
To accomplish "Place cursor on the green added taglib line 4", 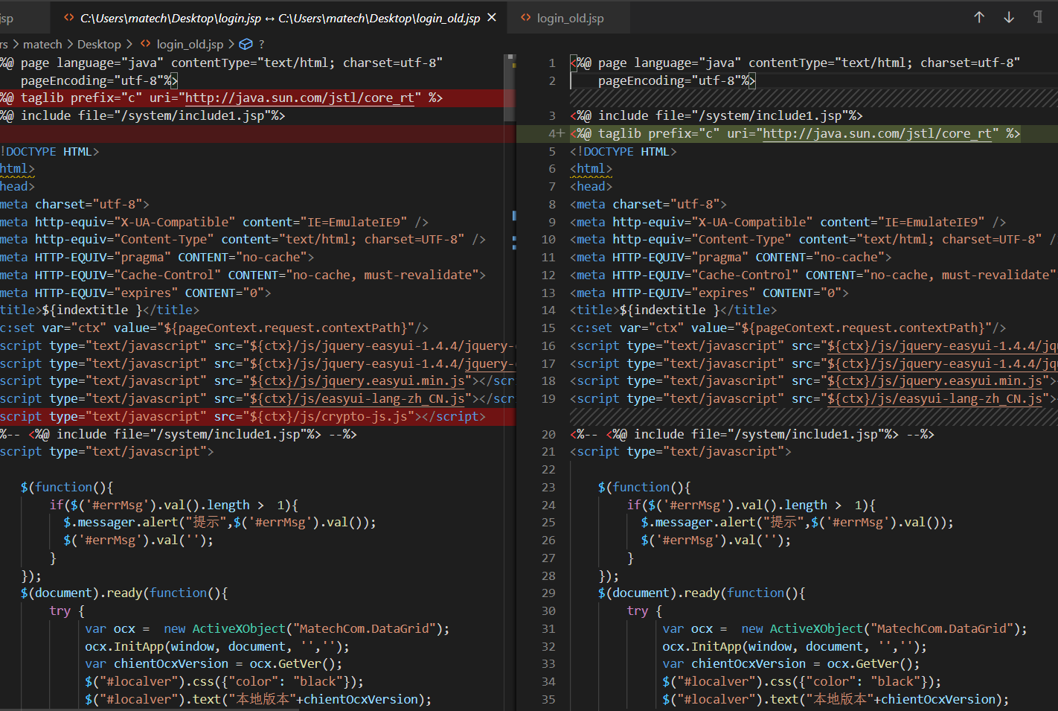I will pos(744,133).
